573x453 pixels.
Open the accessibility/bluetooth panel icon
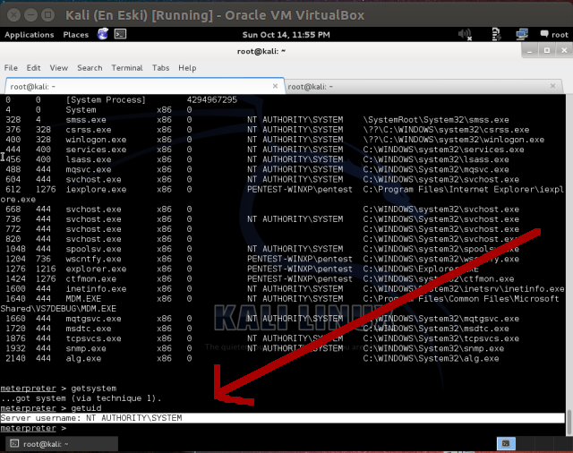pyautogui.click(x=496, y=34)
